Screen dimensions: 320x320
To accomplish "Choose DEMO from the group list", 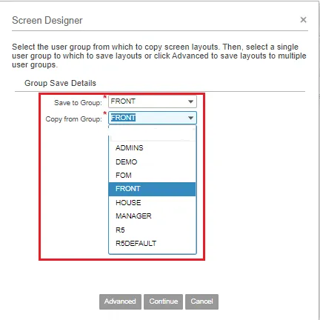I will tap(152, 162).
